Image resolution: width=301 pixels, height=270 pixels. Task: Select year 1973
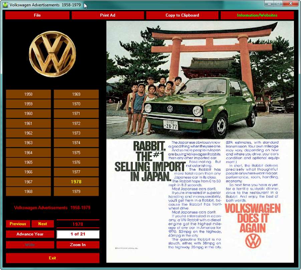pyautogui.click(x=76, y=133)
